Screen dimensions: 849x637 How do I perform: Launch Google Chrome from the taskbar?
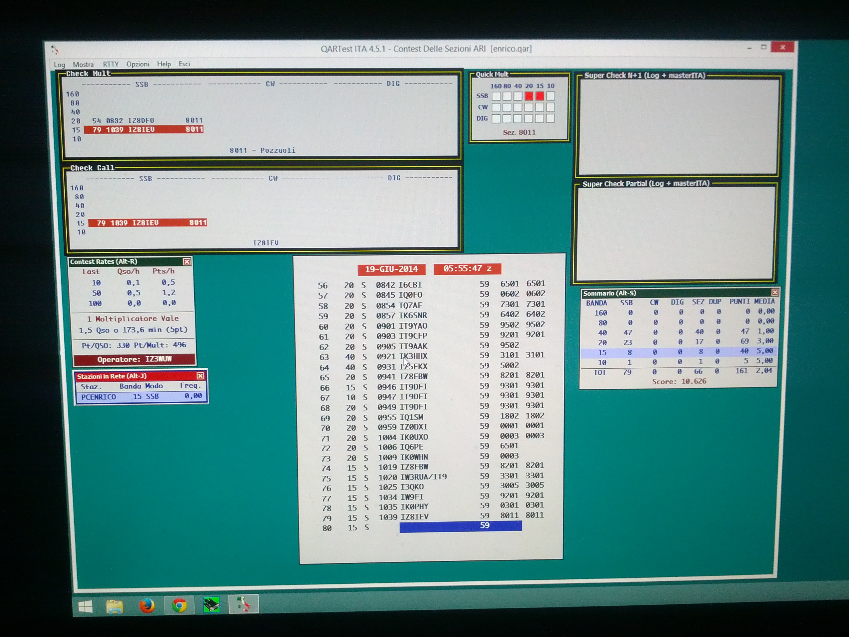[x=179, y=606]
